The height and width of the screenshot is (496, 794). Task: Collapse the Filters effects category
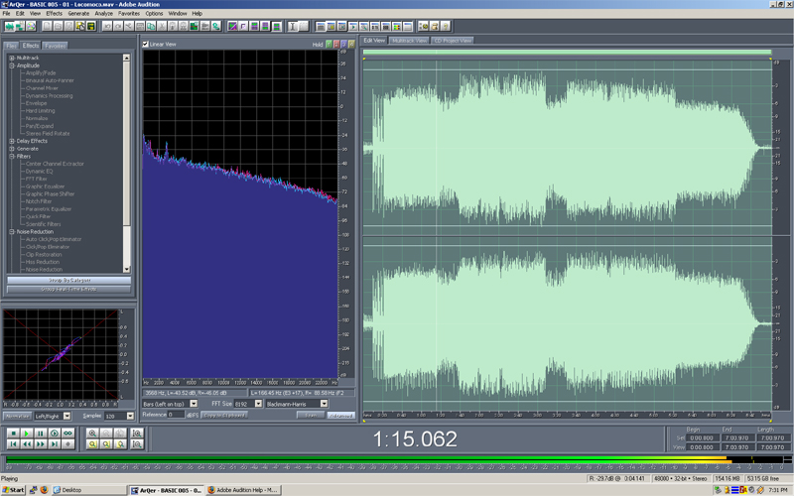[x=12, y=157]
